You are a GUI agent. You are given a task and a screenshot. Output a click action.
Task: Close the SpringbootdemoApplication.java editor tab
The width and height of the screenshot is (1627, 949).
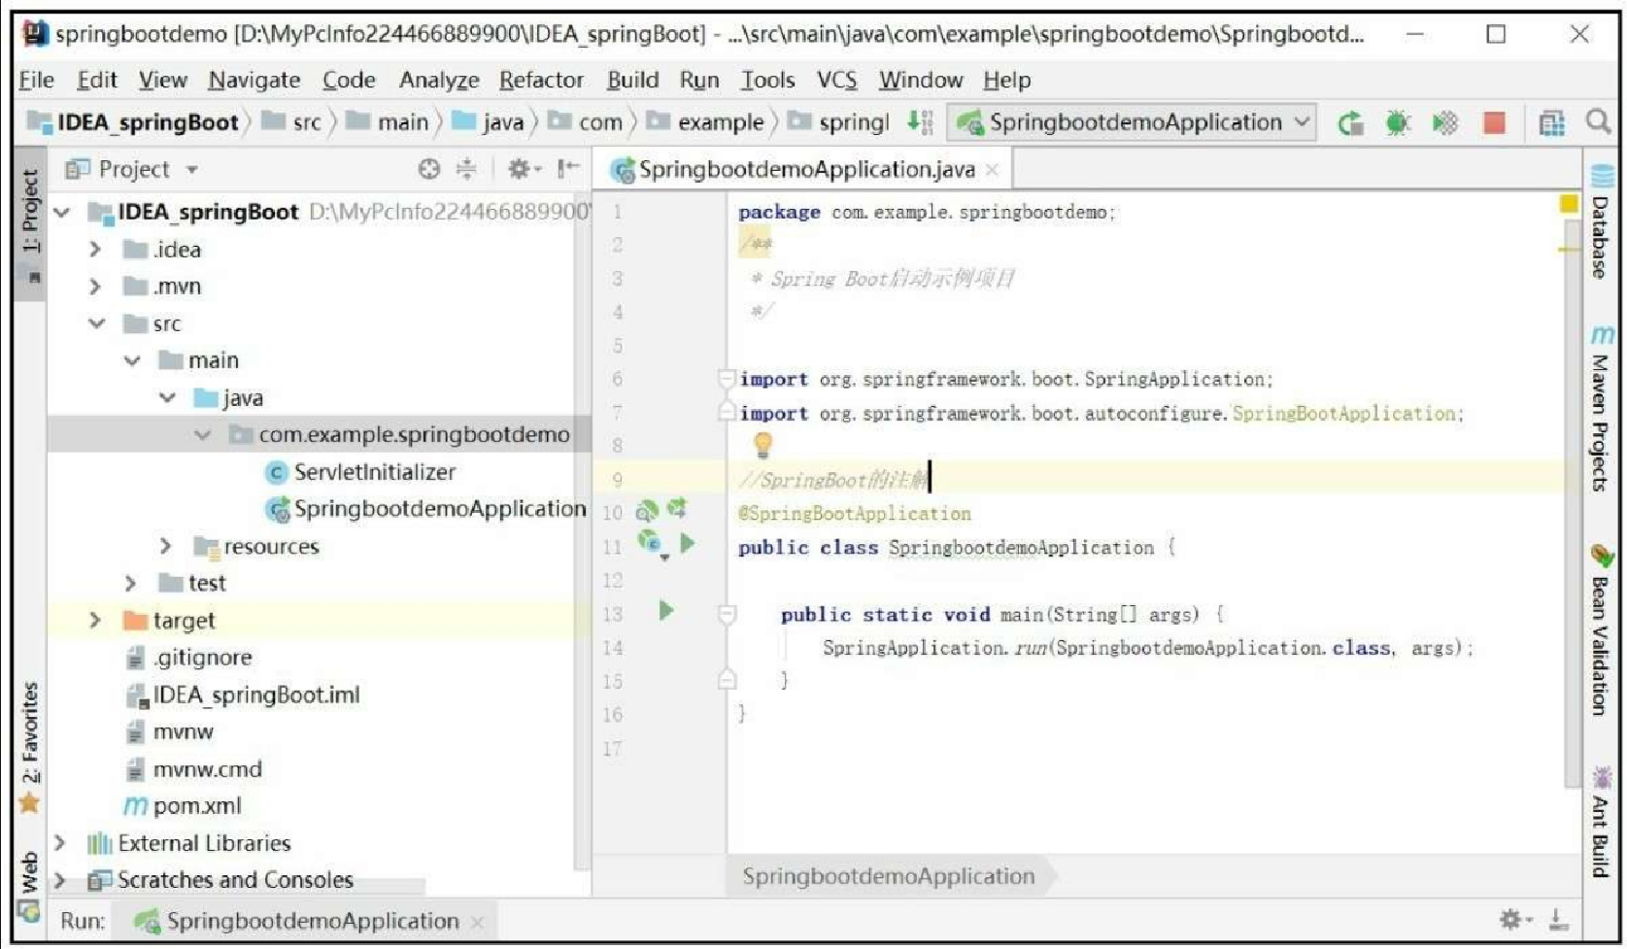992,170
